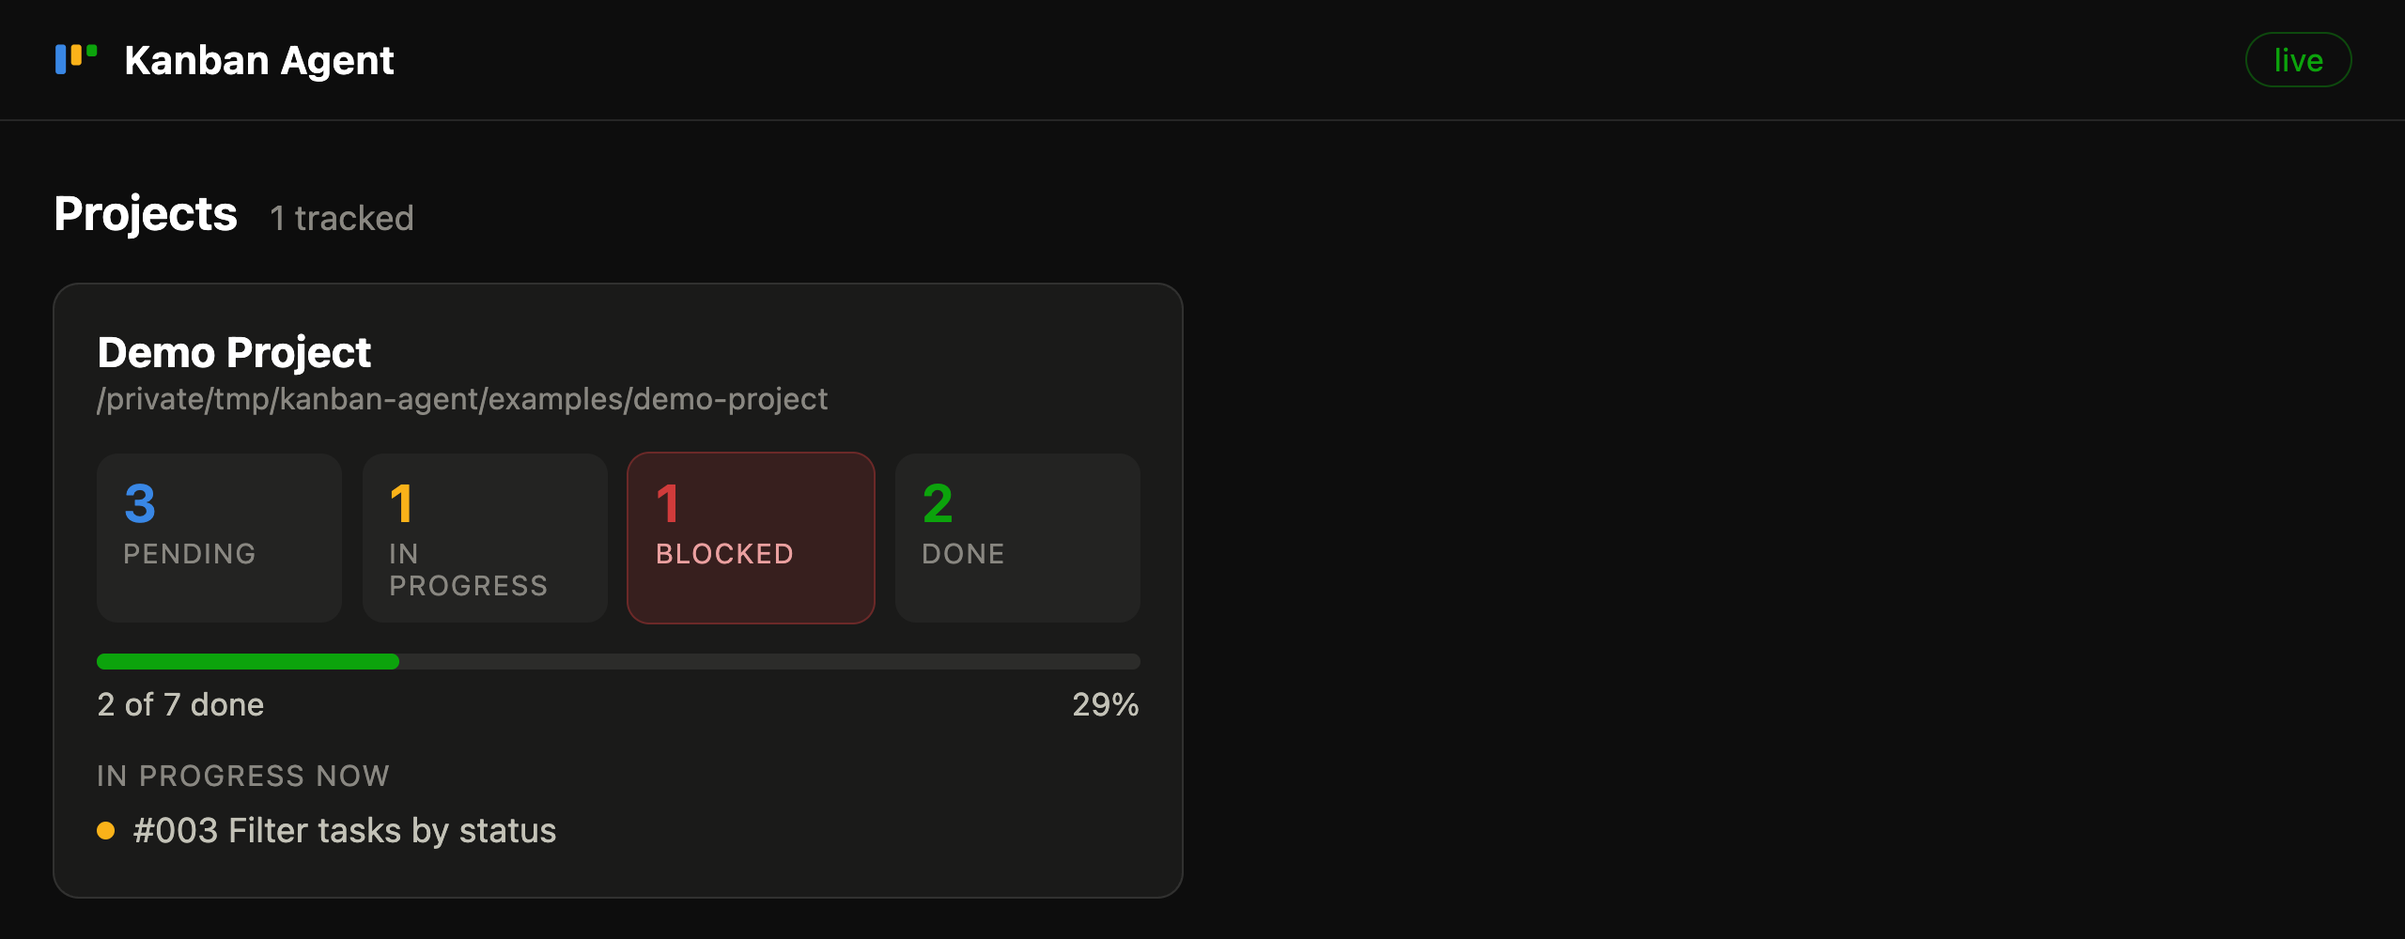
Task: Select the red blocked count number 1
Action: 667,504
